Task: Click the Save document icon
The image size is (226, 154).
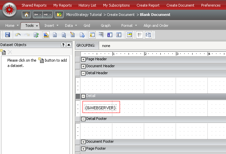Action: point(7,35)
